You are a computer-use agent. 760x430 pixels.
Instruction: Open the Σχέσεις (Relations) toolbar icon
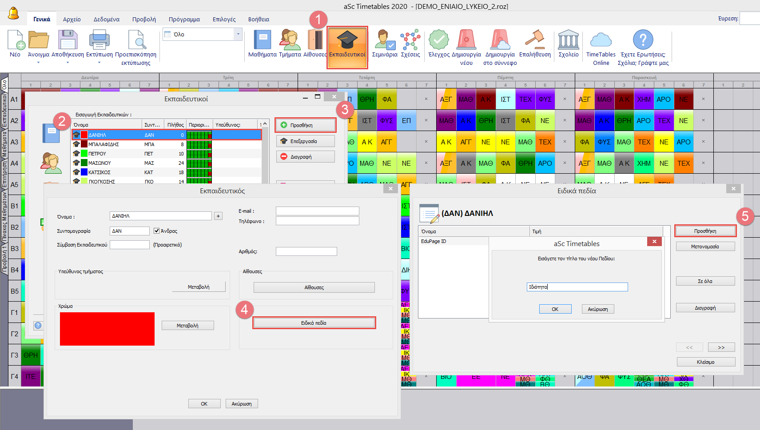click(410, 44)
